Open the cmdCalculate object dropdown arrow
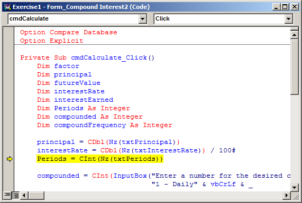Viewport: 302px width, 203px height. tap(142, 19)
